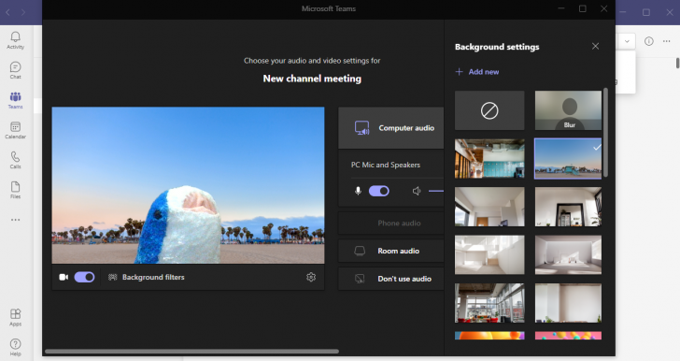Adjust the speaker volume slider
Image resolution: width=680 pixels, height=361 pixels.
[x=436, y=191]
